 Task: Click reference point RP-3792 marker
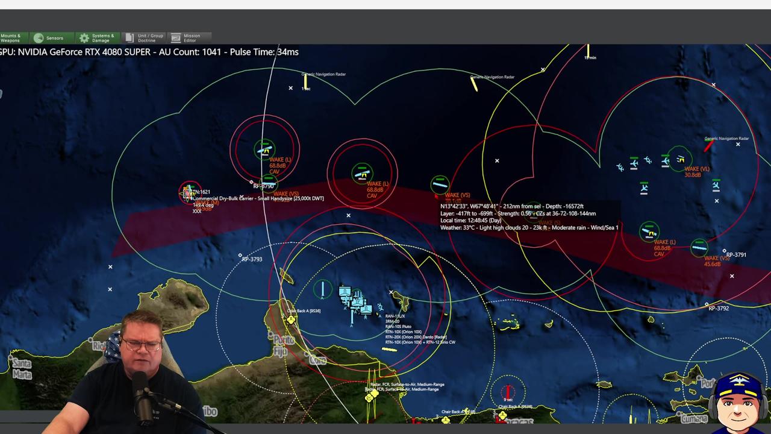pyautogui.click(x=707, y=304)
